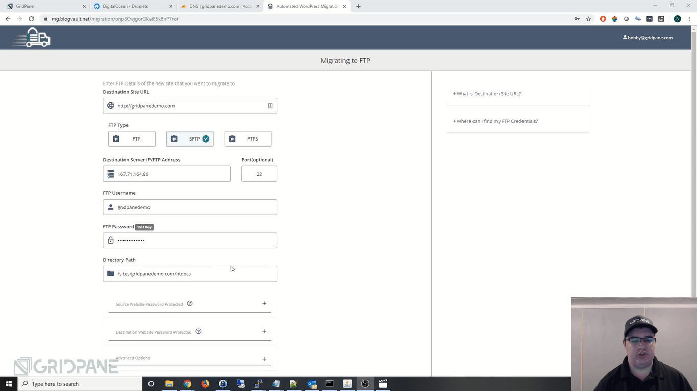The image size is (697, 391).
Task: Open 'Where can I find my FTP Credentials?'
Action: [497, 121]
